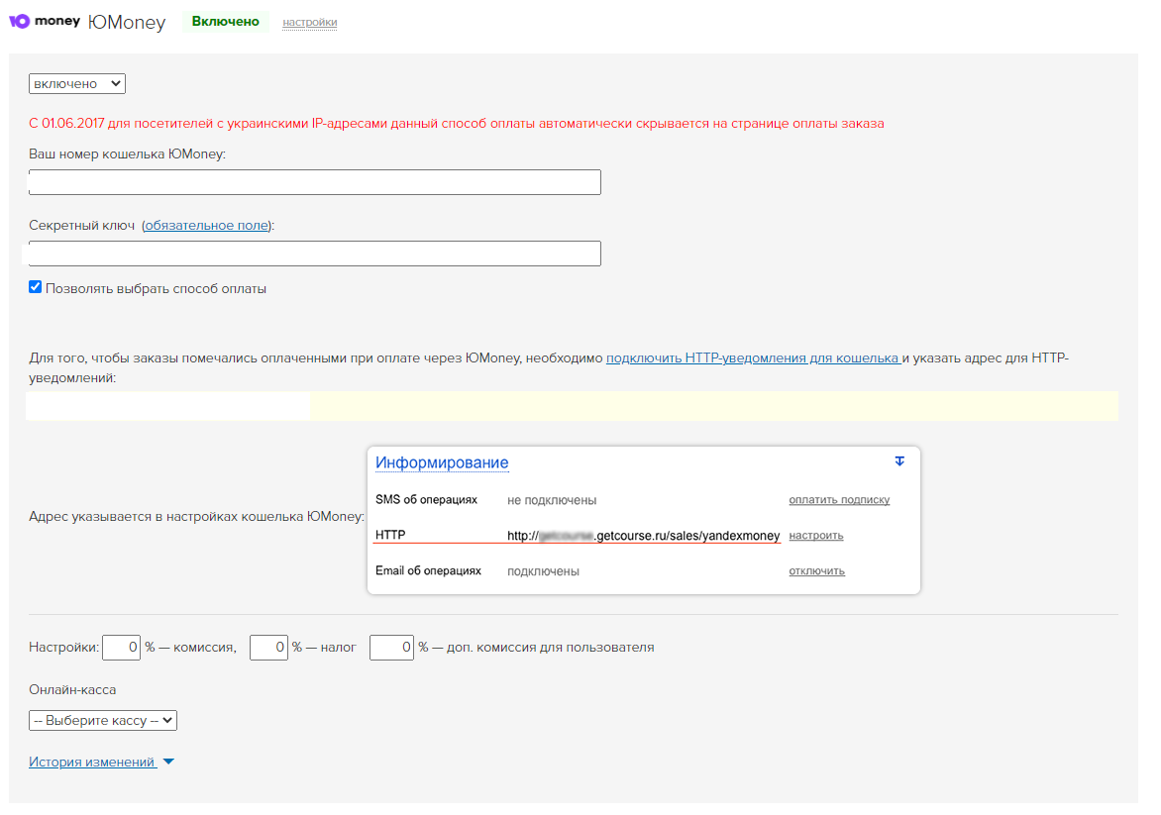Open the 'включено' status dropdown
The height and width of the screenshot is (815, 1161).
(x=77, y=84)
